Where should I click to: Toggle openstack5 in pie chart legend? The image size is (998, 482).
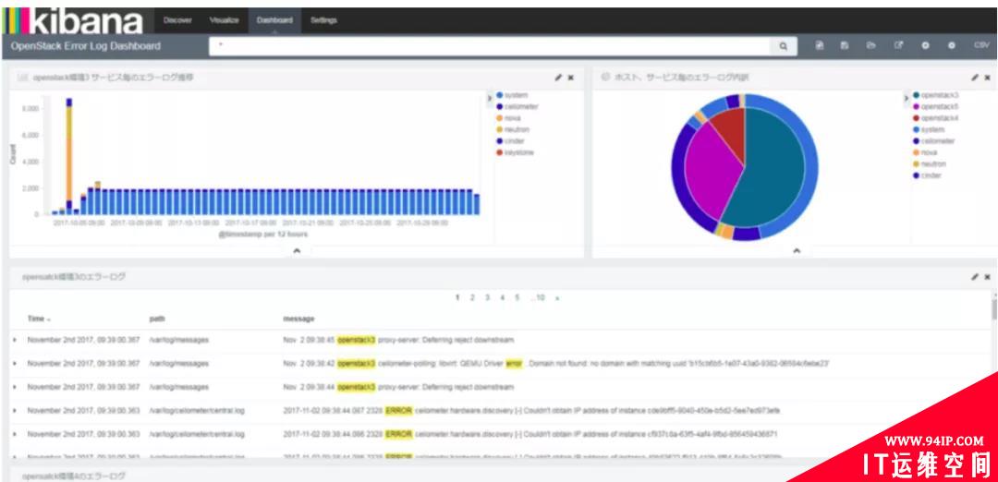point(935,107)
